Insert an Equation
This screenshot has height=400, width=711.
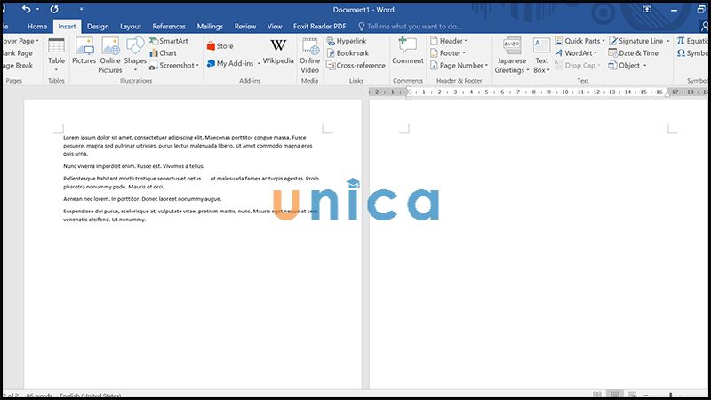point(692,41)
